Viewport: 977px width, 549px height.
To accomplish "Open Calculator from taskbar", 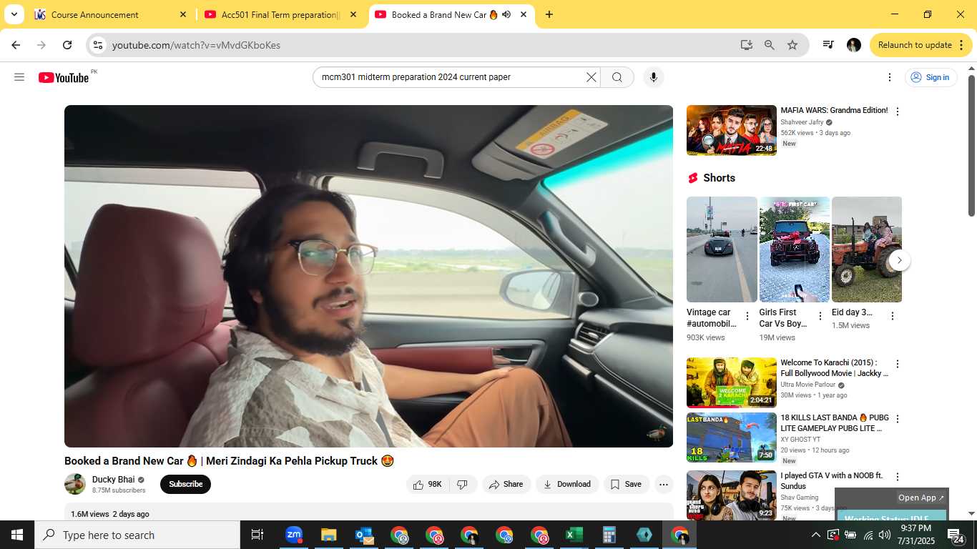I will tap(609, 535).
